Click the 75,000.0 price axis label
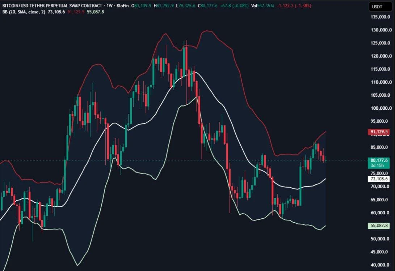The image size is (395, 271). coord(379,173)
